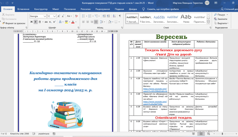Open ribbon display options icon
Screen dimensions: 238x137
[216, 3]
